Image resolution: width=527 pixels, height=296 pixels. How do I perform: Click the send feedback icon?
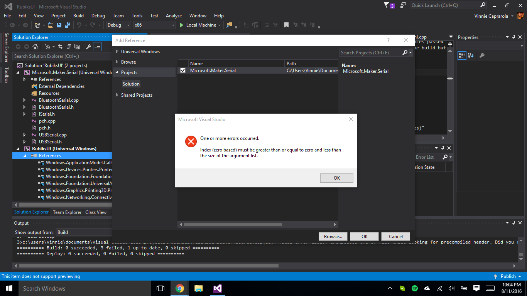pyautogui.click(x=403, y=5)
